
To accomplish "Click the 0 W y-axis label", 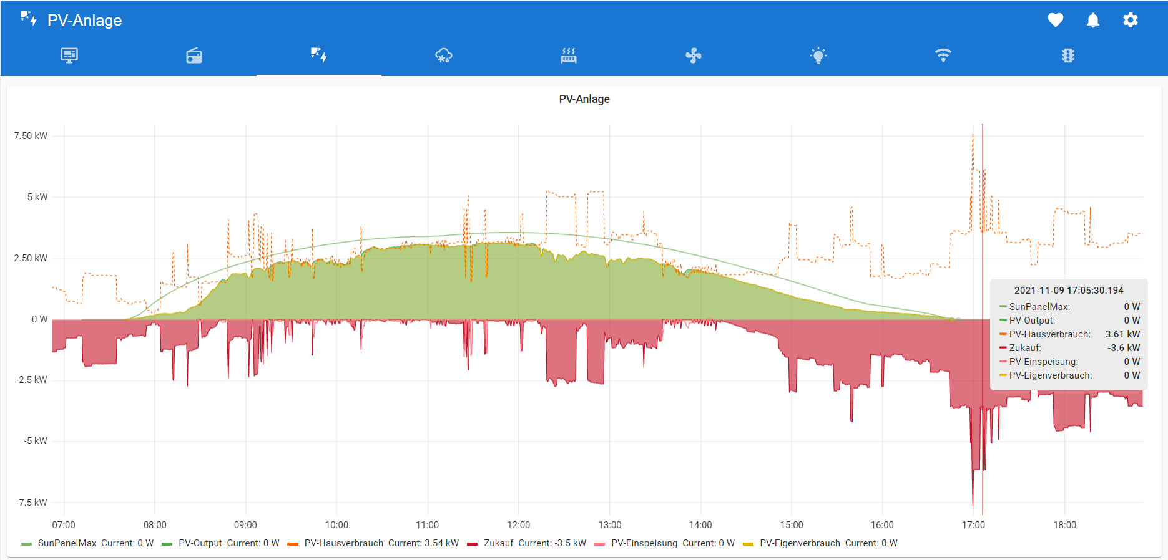I will point(40,319).
